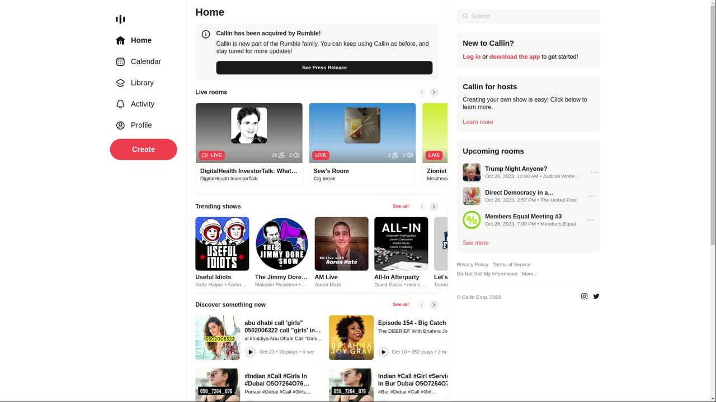Open the Privacy Policy link
Viewport: 716px width, 402px height.
click(x=473, y=265)
